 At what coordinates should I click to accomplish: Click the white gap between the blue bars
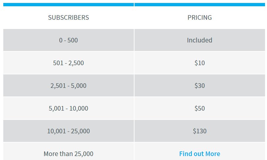tap(134, 5)
